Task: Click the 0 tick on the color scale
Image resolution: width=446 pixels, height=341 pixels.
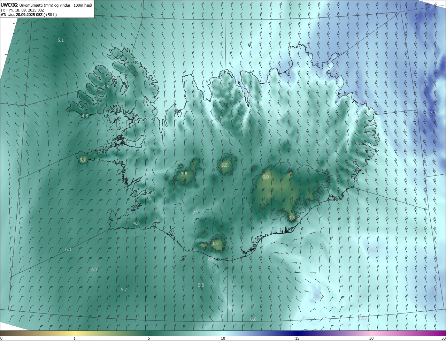Action: (x=1, y=338)
